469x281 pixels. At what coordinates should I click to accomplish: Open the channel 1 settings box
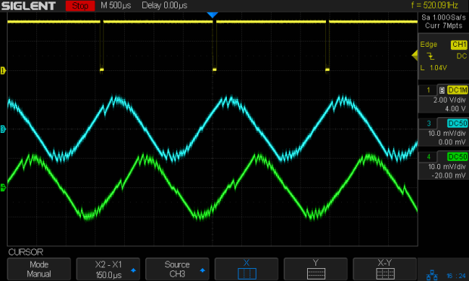click(x=443, y=99)
